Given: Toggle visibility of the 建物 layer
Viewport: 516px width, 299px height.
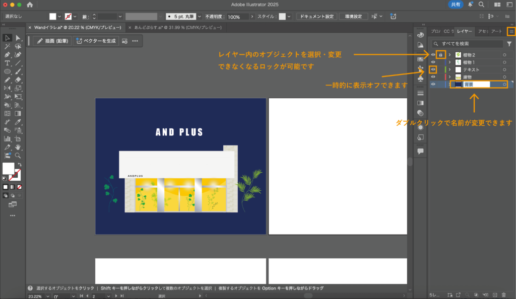Looking at the screenshot, I should [433, 77].
